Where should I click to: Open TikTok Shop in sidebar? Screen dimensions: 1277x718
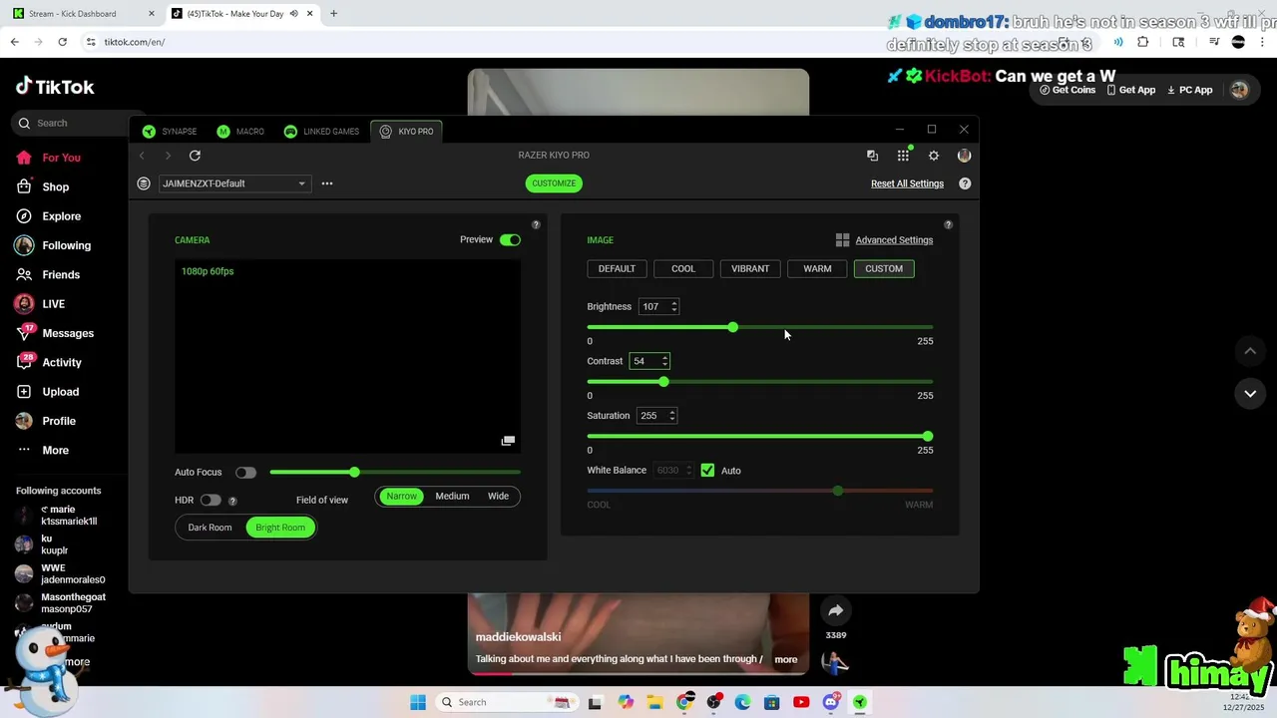[x=43, y=186]
